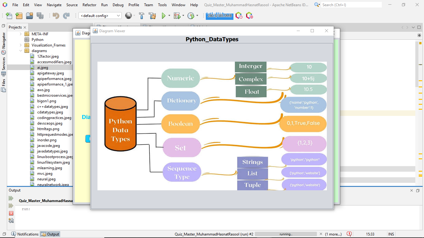Viewport: 424px width, 238px height.
Task: Close the Projects tab
Action: click(x=25, y=27)
